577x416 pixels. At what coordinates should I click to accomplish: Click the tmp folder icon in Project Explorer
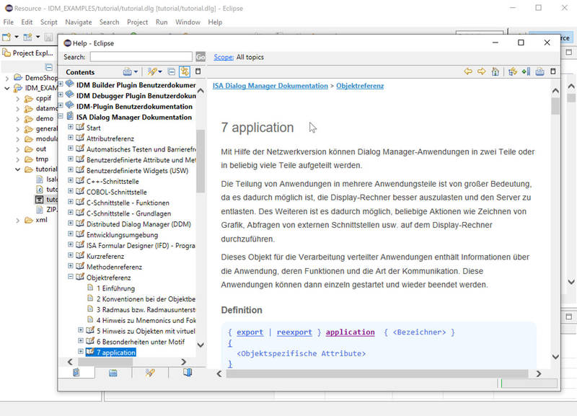coord(28,159)
